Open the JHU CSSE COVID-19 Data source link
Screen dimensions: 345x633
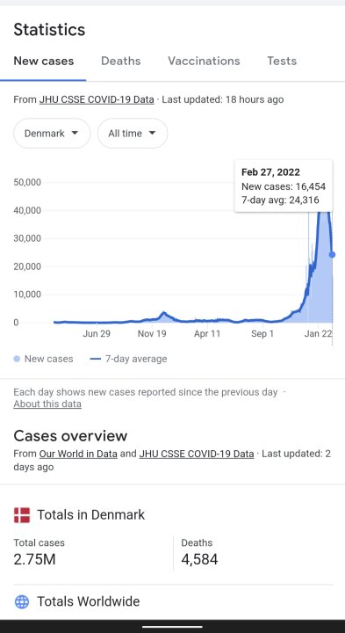(x=97, y=99)
